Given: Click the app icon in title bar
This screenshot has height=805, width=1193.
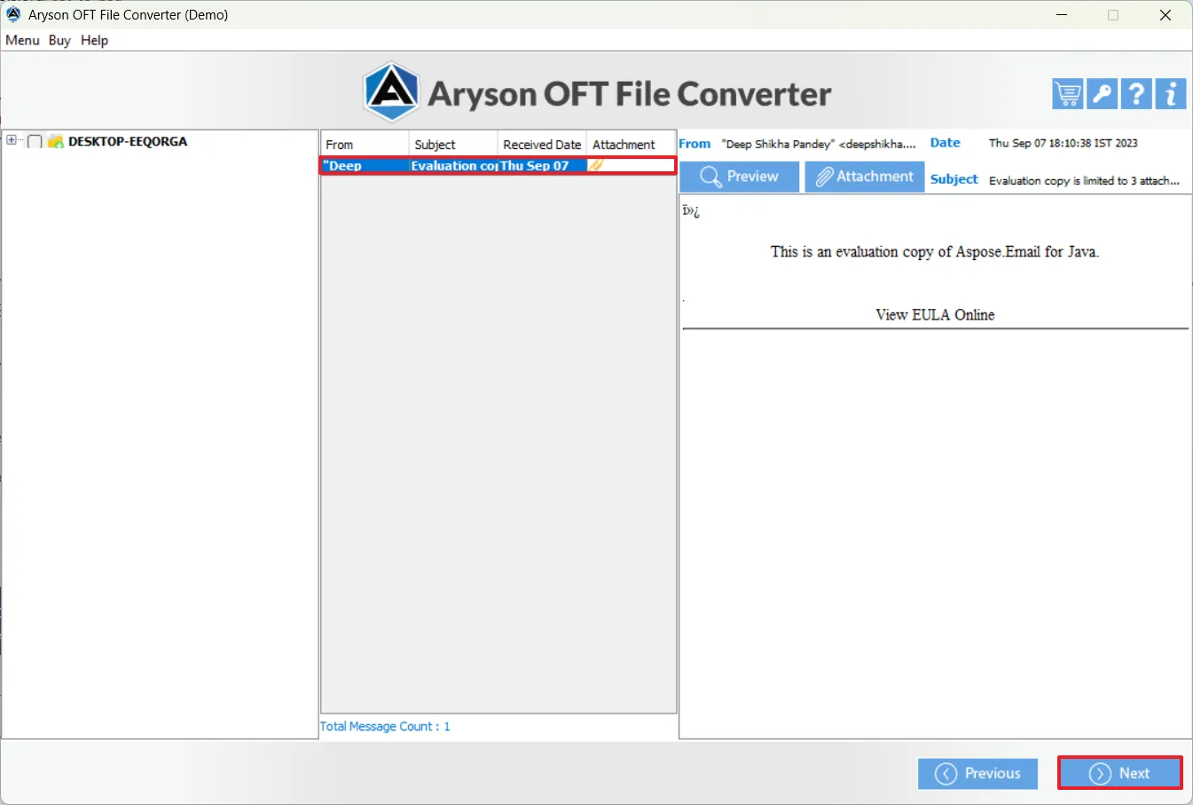Looking at the screenshot, I should tap(13, 14).
